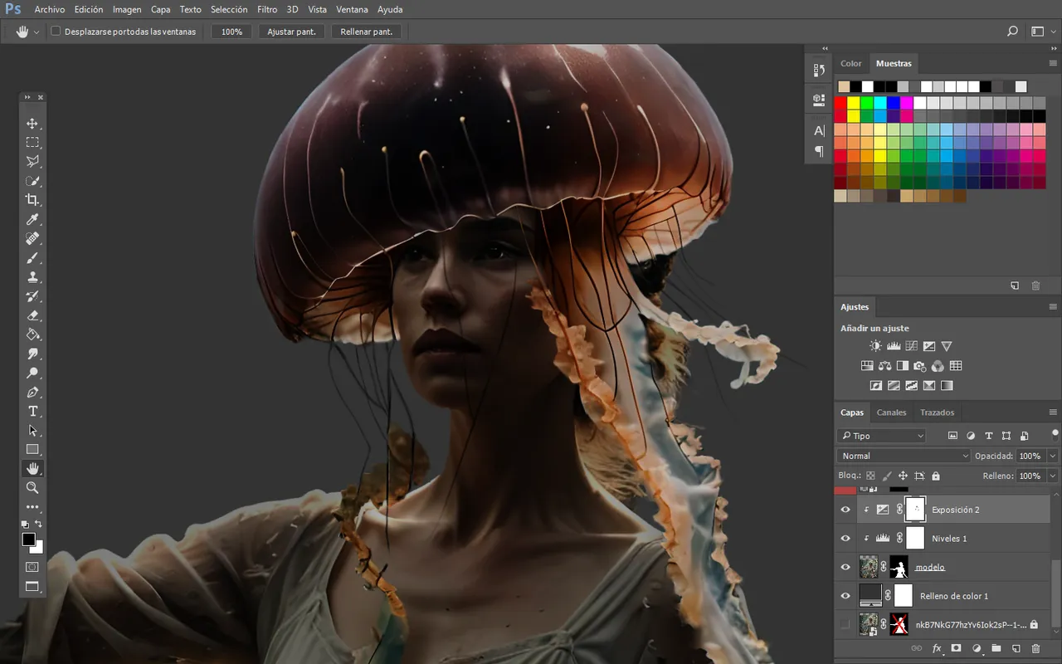Image resolution: width=1062 pixels, height=664 pixels.
Task: Select the Dodge tool
Action: click(32, 373)
